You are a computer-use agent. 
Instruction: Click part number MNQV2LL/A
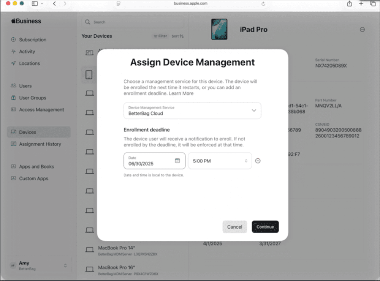pyautogui.click(x=328, y=106)
